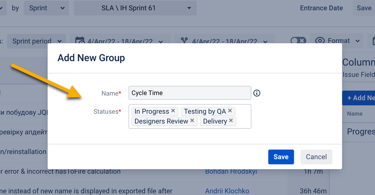Image resolution: width=375 pixels, height=195 pixels.
Task: Click the top-right Save button in toolbar
Action: [x=364, y=8]
